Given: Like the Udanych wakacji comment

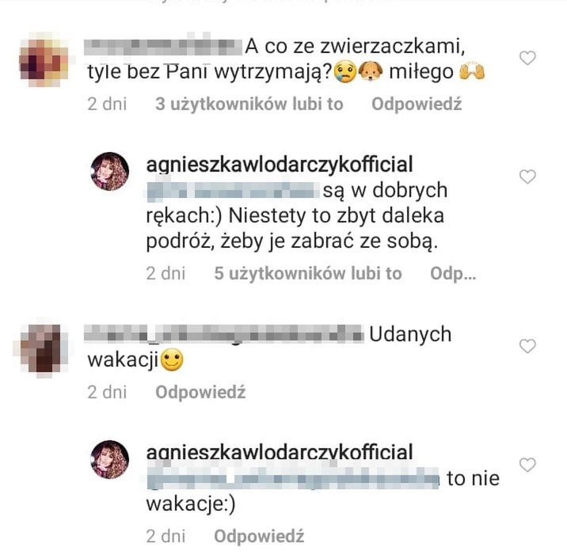Looking at the screenshot, I should [527, 346].
